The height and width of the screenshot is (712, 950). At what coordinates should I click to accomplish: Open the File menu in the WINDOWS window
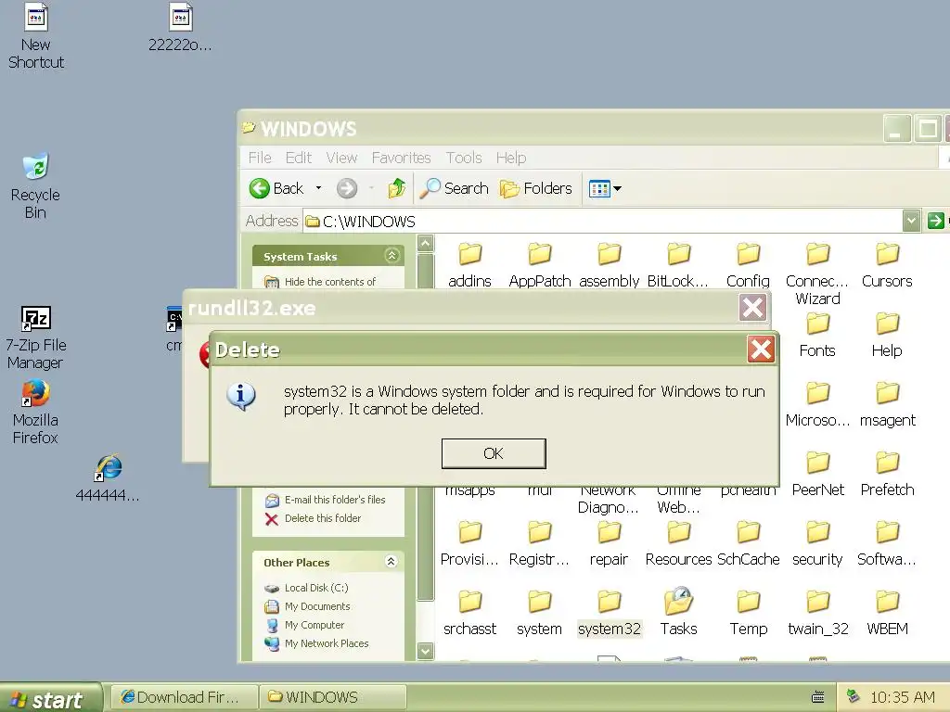(x=260, y=158)
